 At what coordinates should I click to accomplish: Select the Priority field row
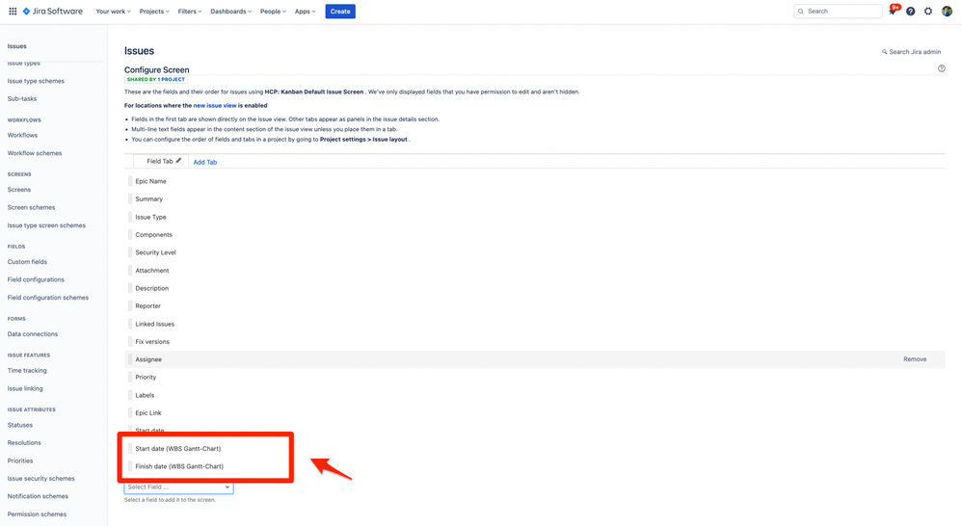pos(535,377)
